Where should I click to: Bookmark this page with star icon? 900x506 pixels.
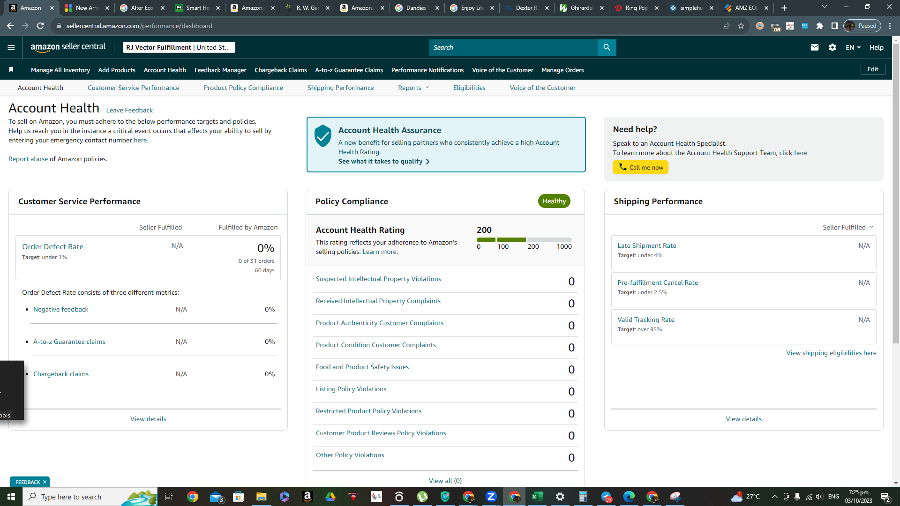pos(741,26)
